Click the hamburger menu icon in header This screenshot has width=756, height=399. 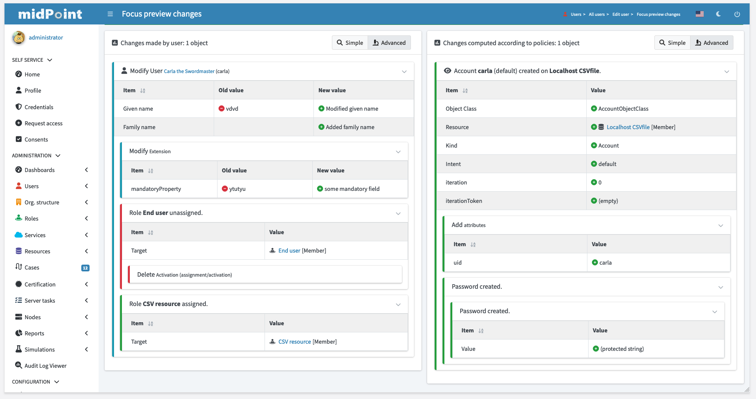click(110, 14)
